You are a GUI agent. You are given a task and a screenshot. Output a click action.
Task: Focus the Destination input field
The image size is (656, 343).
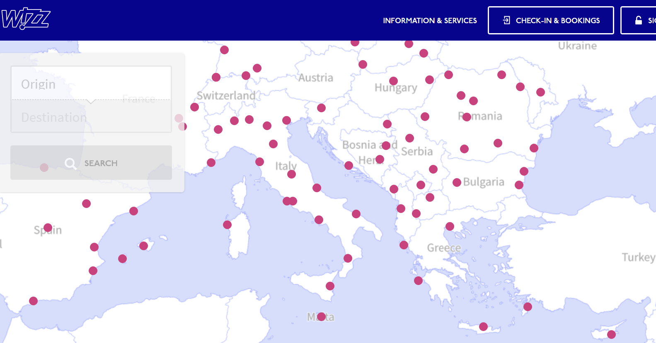pos(91,116)
